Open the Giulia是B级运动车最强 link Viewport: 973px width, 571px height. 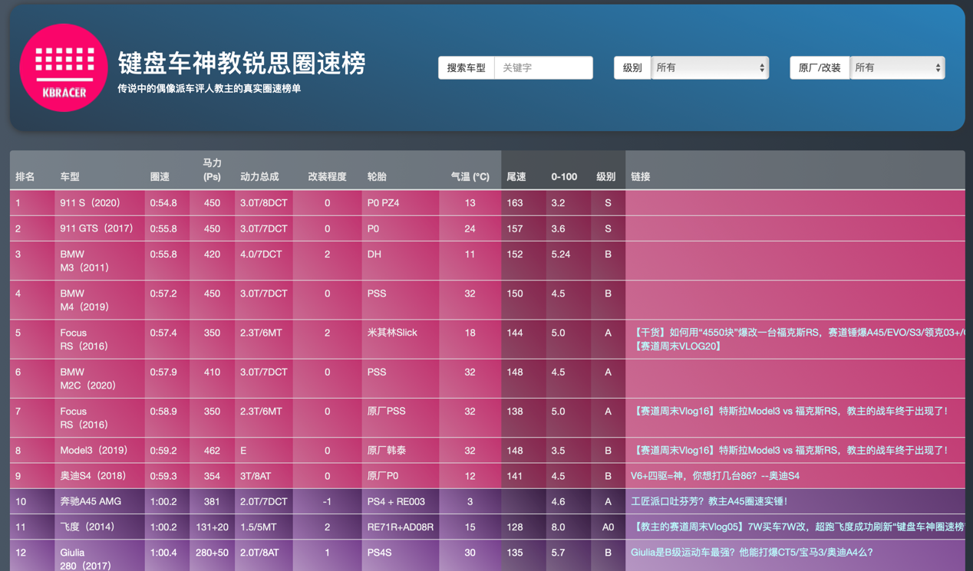click(x=752, y=553)
